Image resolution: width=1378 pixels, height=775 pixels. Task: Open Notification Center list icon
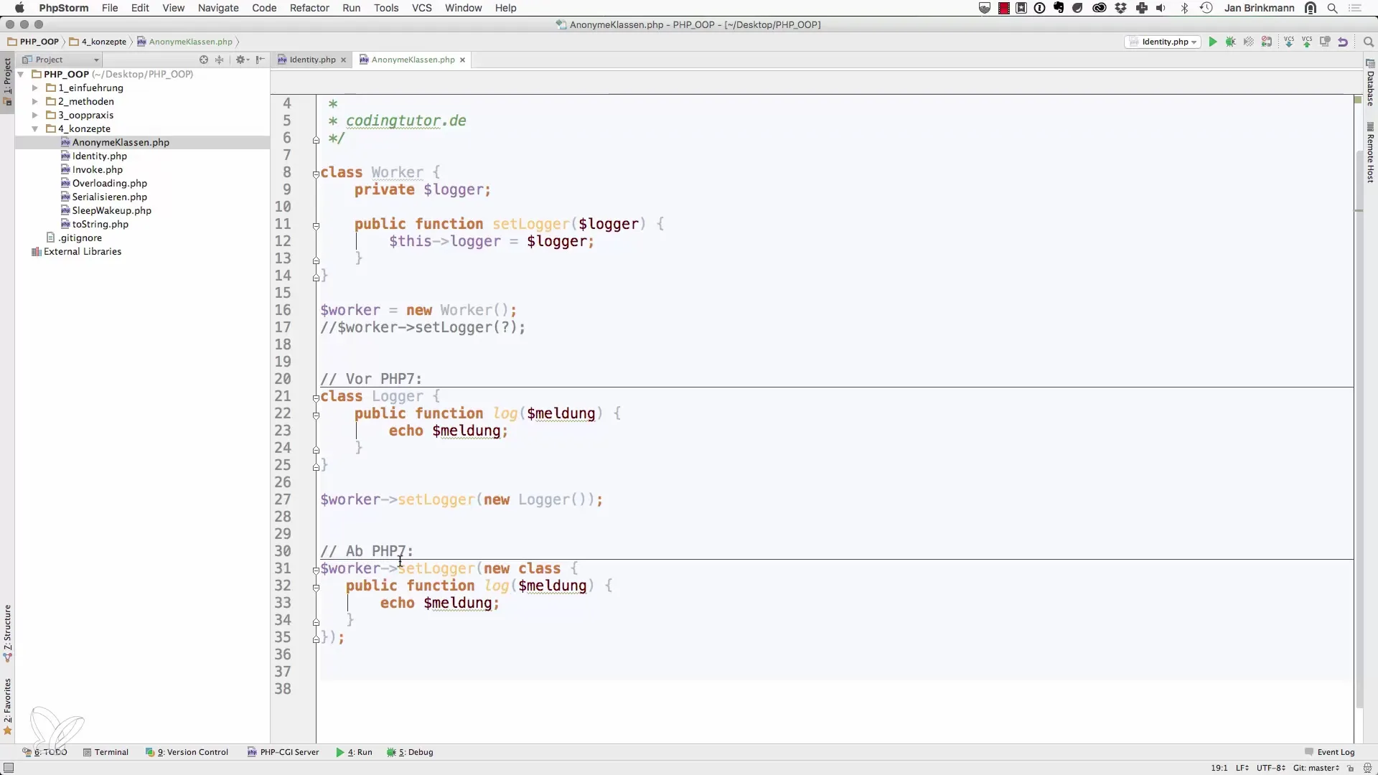tap(1355, 8)
